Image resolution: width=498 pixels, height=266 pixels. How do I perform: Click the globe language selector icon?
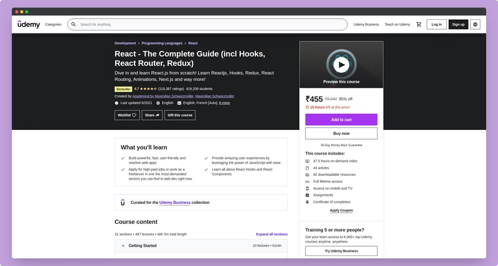coord(476,24)
